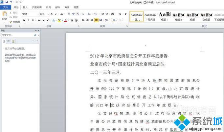
Task: Click the text effects icon
Action: (x=54, y=20)
